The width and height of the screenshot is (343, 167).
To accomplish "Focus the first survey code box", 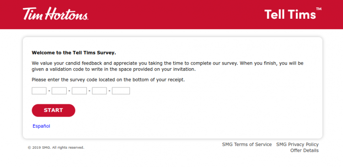I will [x=39, y=91].
